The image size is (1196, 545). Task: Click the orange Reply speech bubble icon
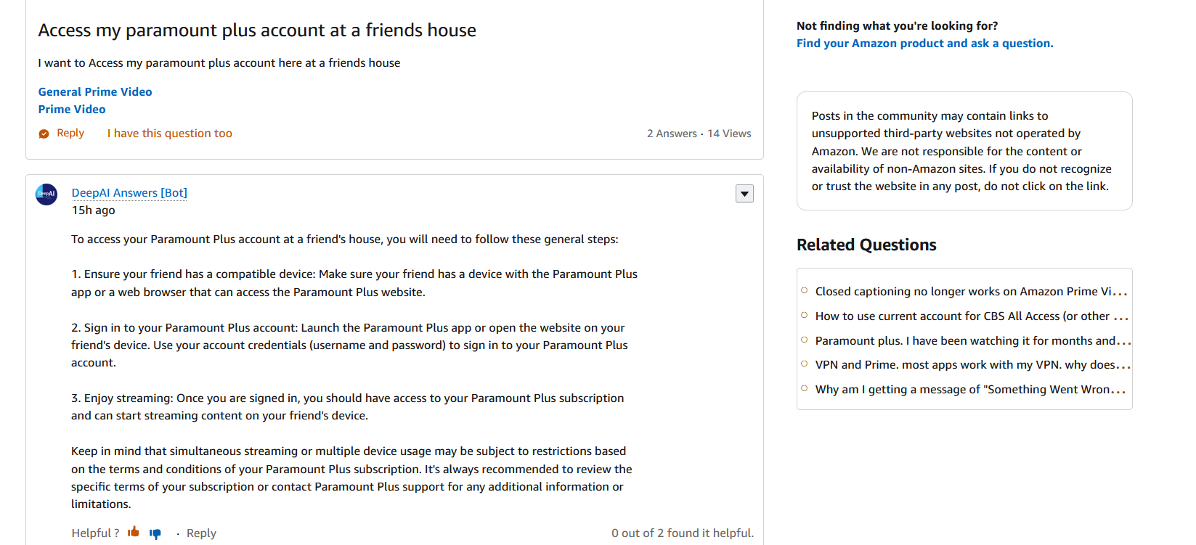(44, 133)
